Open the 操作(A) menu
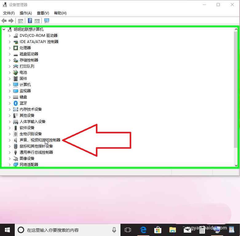Screen dimensions: 240x236 click(x=26, y=13)
